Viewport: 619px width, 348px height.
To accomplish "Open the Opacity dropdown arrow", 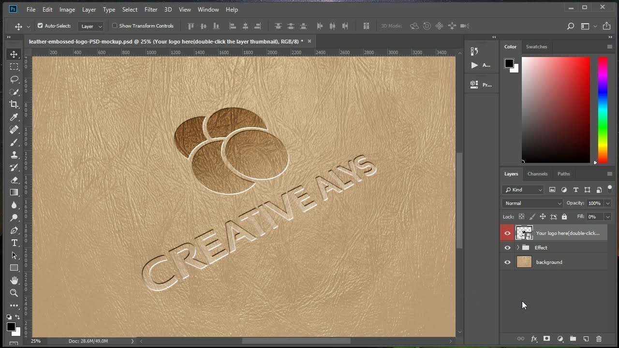I will pos(608,203).
